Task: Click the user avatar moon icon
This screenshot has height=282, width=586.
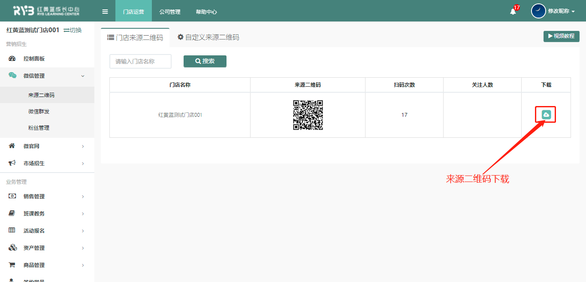Action: 538,11
